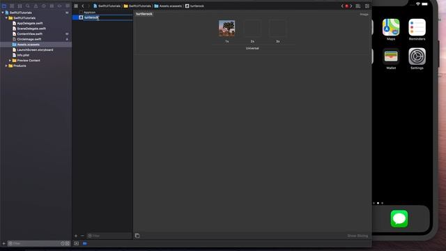Add a new asset with plus
Screen dimensions: 446x251
[76, 236]
